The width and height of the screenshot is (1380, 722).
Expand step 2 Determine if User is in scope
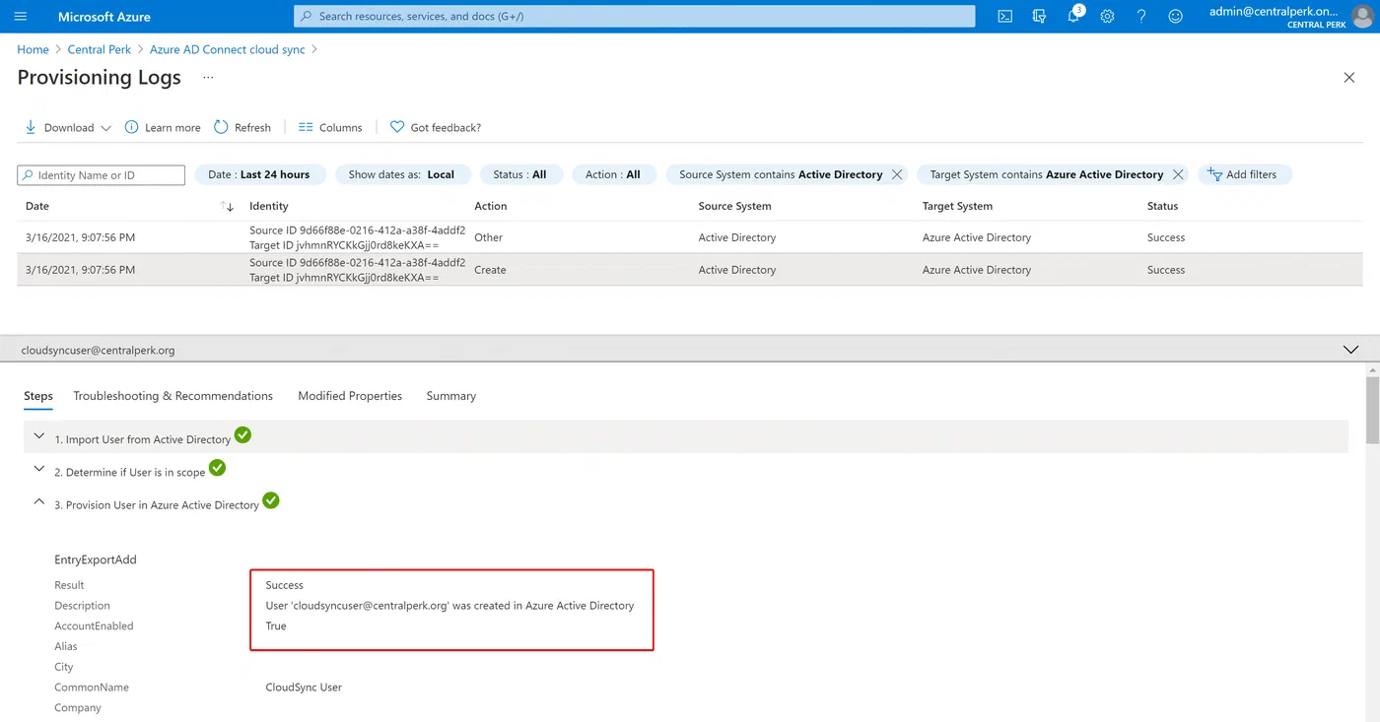coord(39,469)
